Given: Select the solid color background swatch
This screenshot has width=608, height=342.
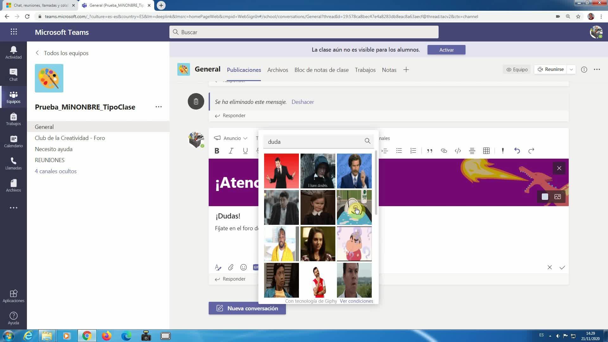Looking at the screenshot, I should click(x=545, y=197).
